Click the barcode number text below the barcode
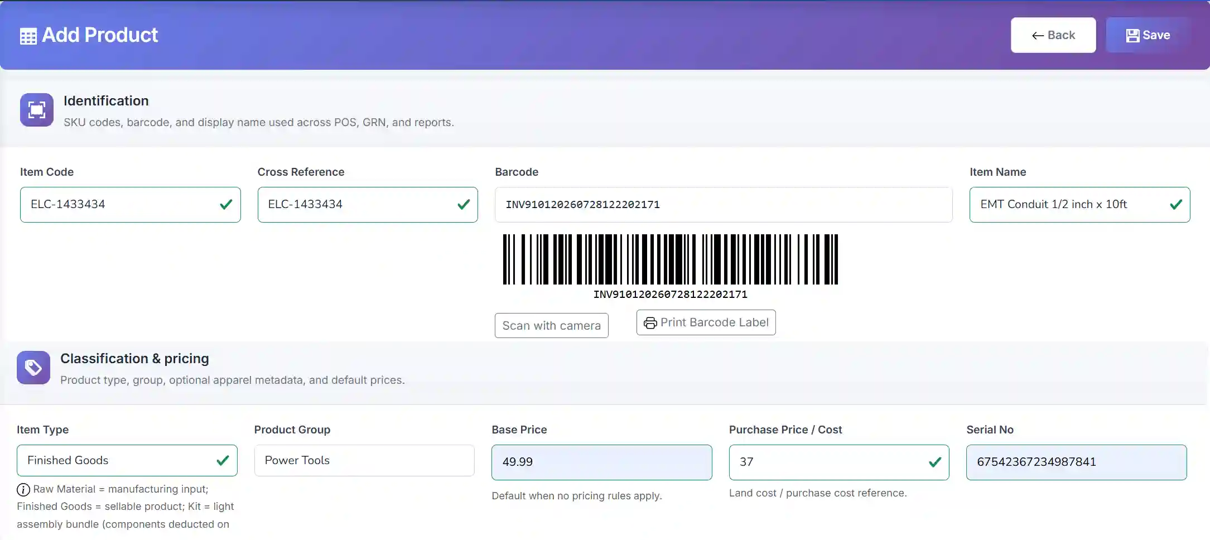The width and height of the screenshot is (1210, 540). pos(671,294)
